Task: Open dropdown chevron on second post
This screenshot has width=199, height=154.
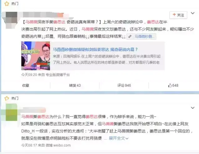Action: click(x=193, y=108)
